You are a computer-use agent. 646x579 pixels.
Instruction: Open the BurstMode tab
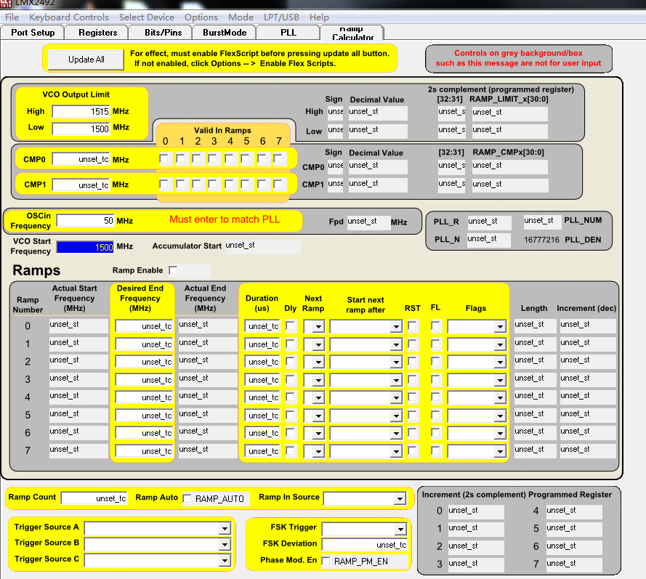(225, 32)
